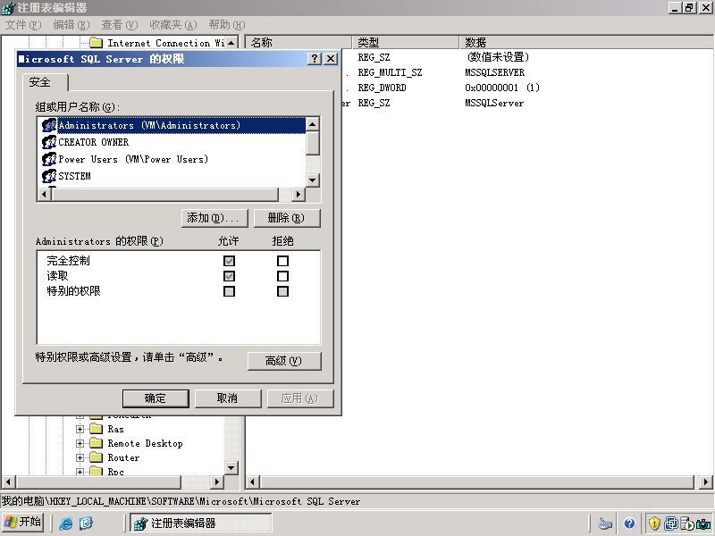Viewport: 715px width, 536px height.
Task: Click values pane horizontal scroll right arrow
Action: click(x=705, y=482)
